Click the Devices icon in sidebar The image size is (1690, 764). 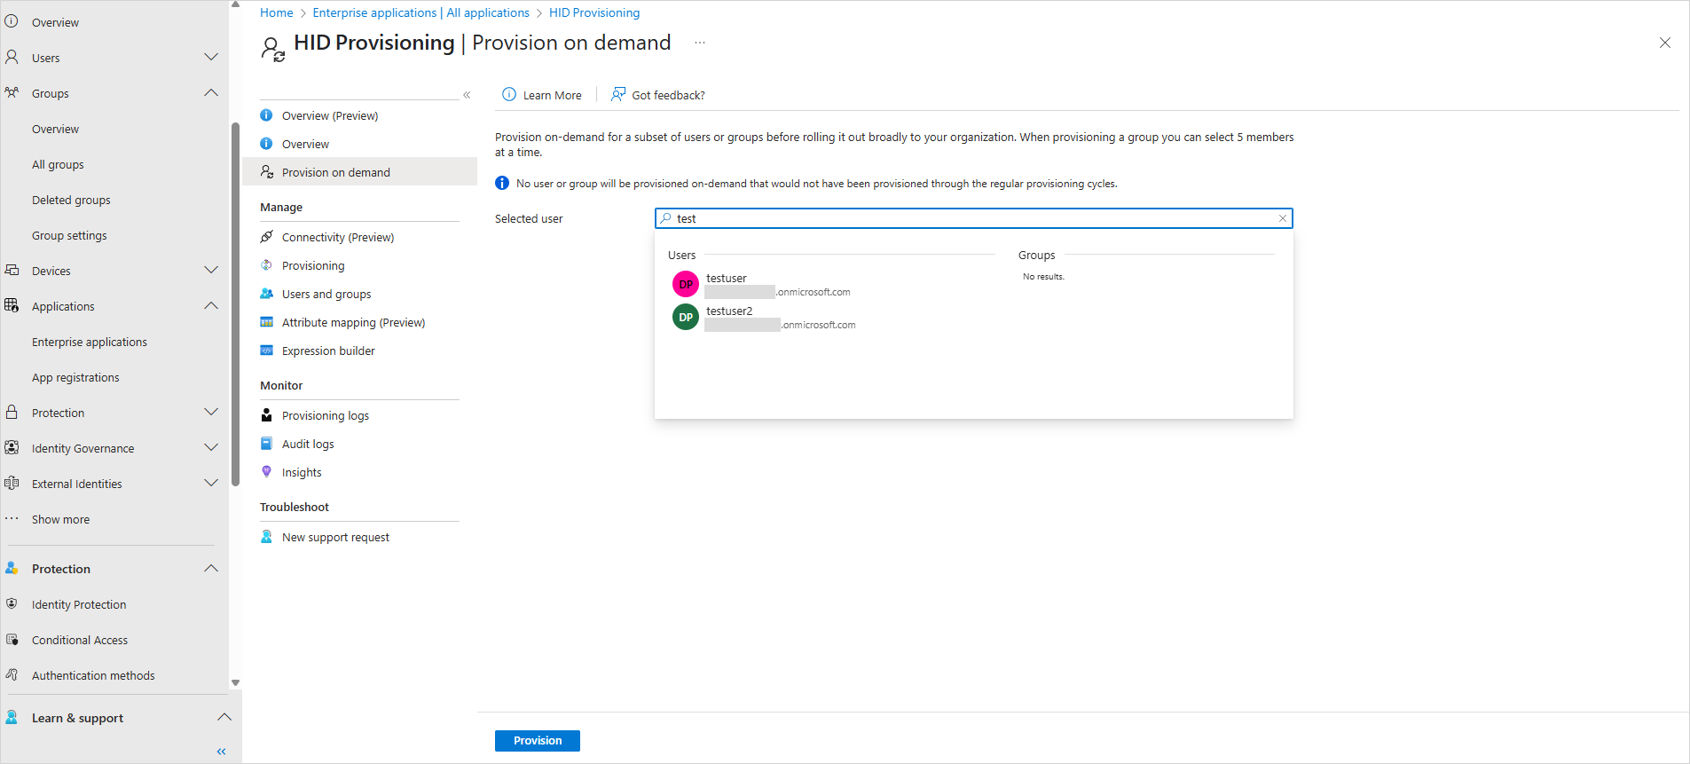coord(12,270)
